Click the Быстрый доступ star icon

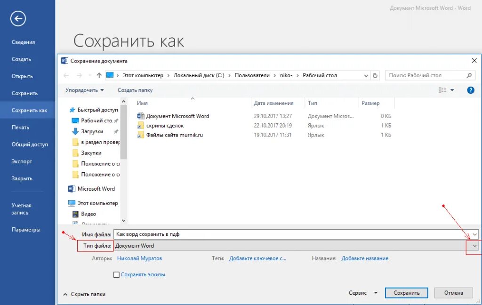click(72, 110)
